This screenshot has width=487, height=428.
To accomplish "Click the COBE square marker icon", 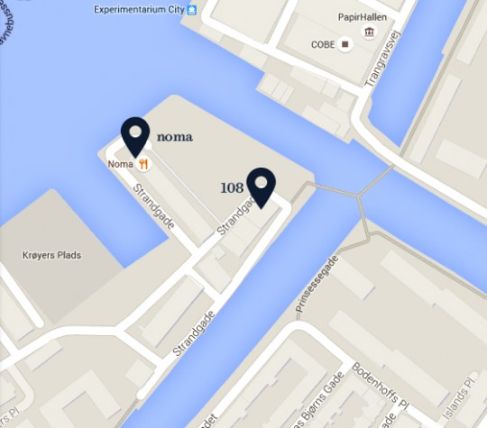I will click(x=345, y=44).
